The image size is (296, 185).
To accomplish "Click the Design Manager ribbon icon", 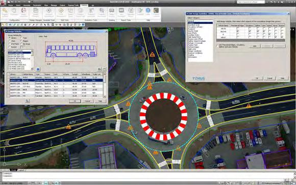I will pyautogui.click(x=36, y=11).
